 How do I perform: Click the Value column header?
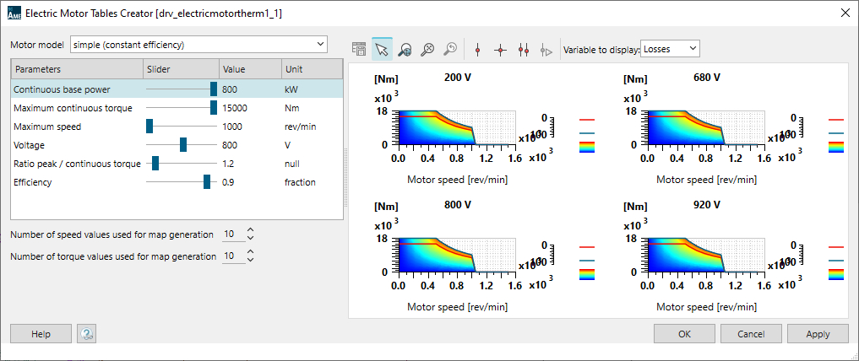point(249,69)
